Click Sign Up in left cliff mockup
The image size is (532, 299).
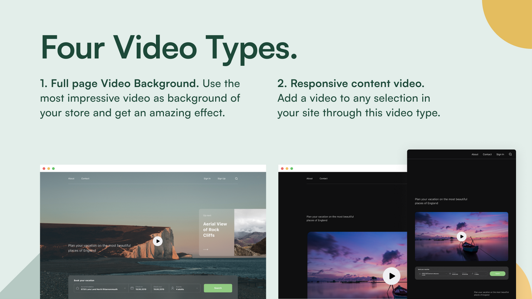pyautogui.click(x=222, y=179)
